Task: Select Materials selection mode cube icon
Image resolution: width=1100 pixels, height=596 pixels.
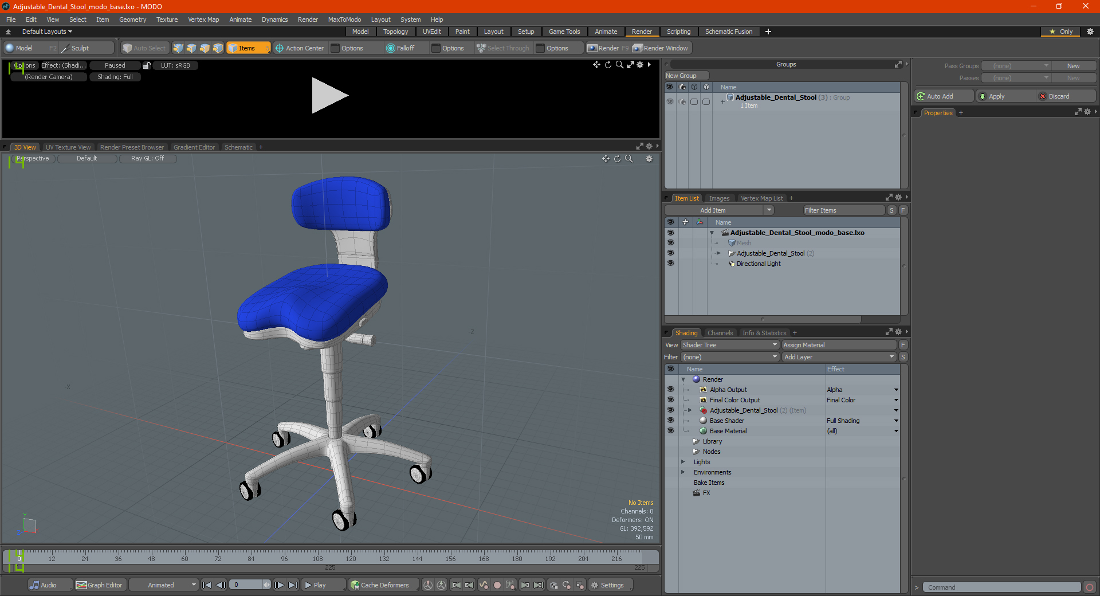Action: coord(218,48)
